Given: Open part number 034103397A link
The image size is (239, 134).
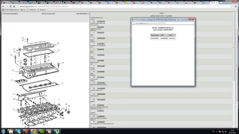Looking at the screenshot, I should [x=101, y=38].
